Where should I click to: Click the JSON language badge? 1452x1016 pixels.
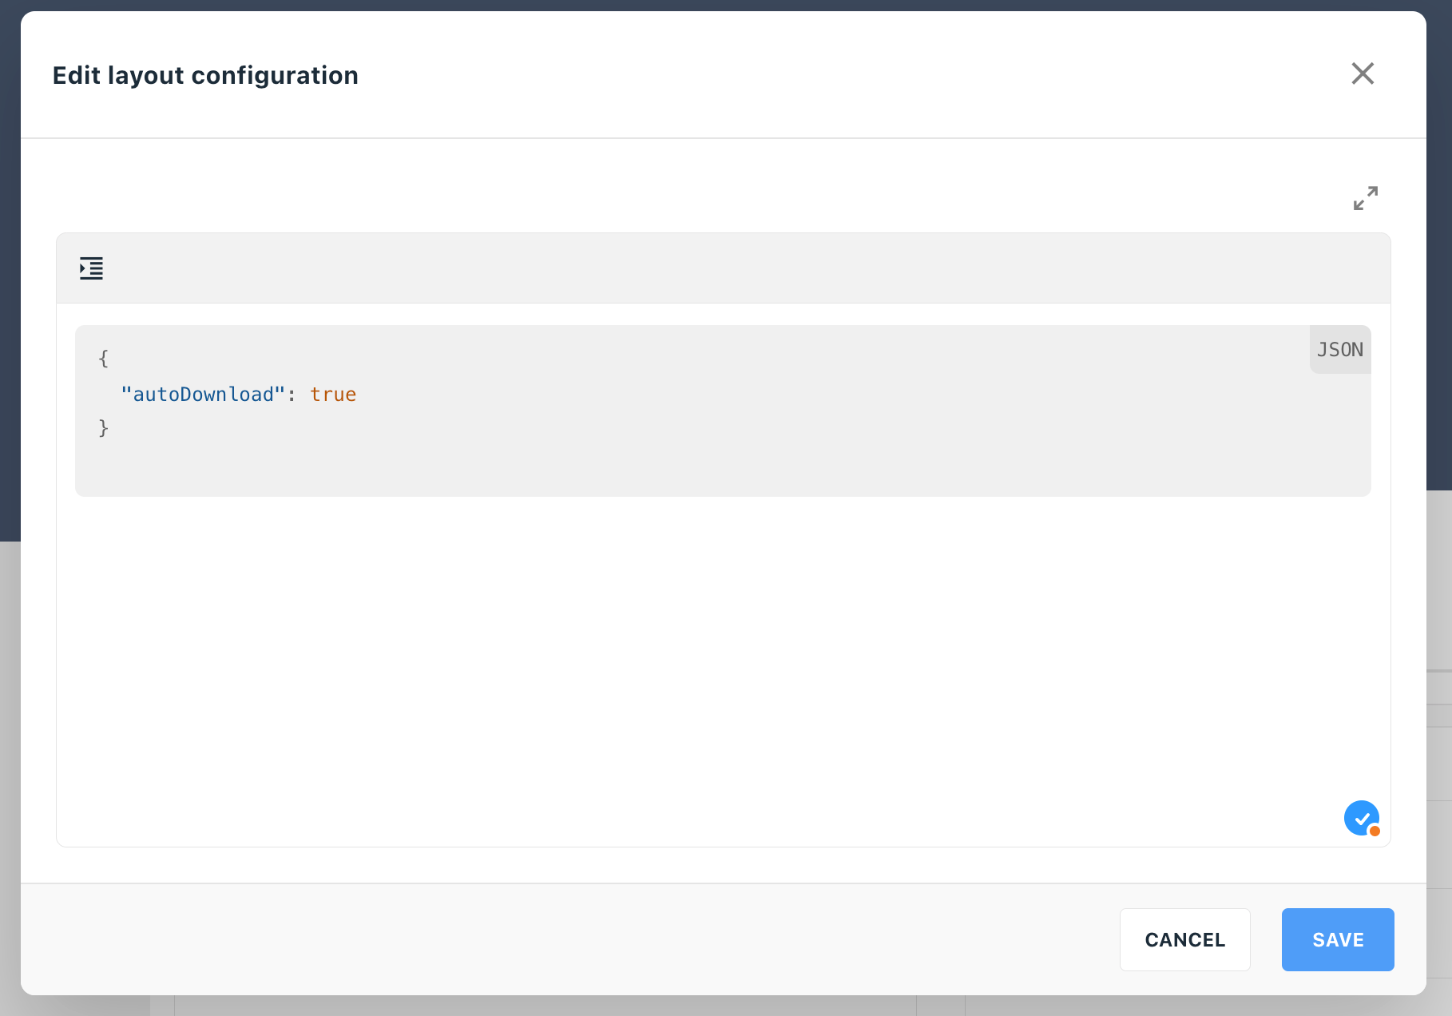point(1340,350)
